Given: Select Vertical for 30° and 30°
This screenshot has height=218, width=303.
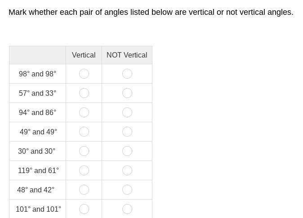Looking at the screenshot, I should pos(84,151).
